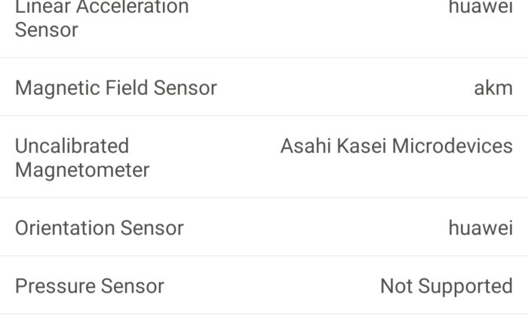Click Sensor on Linear Acceleration's second line
Screen dimensions: 528x332
click(47, 30)
